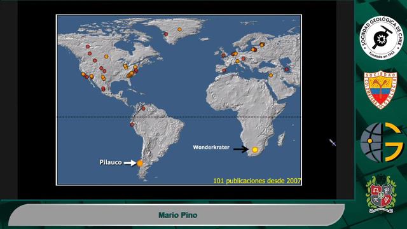This screenshot has height=229, width=407.
Task: Click the Sociedad Colombiana de Geología shield logo
Action: click(x=380, y=90)
